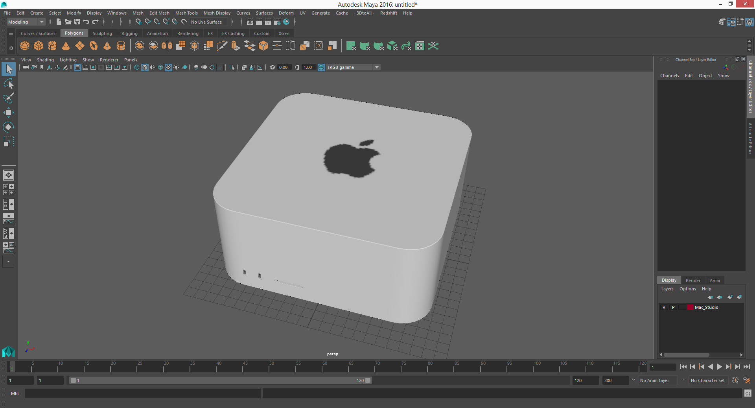Expand the collapsed status line section after Redo
Viewport: 755px width, 408px height.
click(x=103, y=22)
